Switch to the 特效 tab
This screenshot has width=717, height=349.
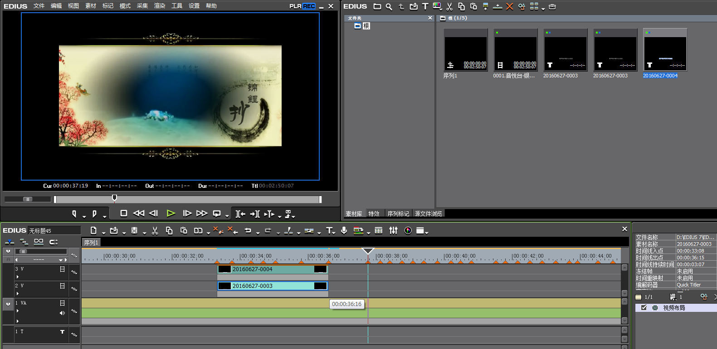[374, 214]
